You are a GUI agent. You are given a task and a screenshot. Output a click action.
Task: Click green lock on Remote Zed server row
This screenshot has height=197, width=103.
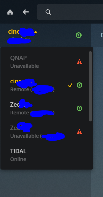79,108
